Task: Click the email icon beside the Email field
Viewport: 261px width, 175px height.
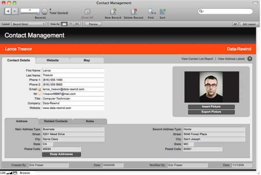Action: coord(39,89)
